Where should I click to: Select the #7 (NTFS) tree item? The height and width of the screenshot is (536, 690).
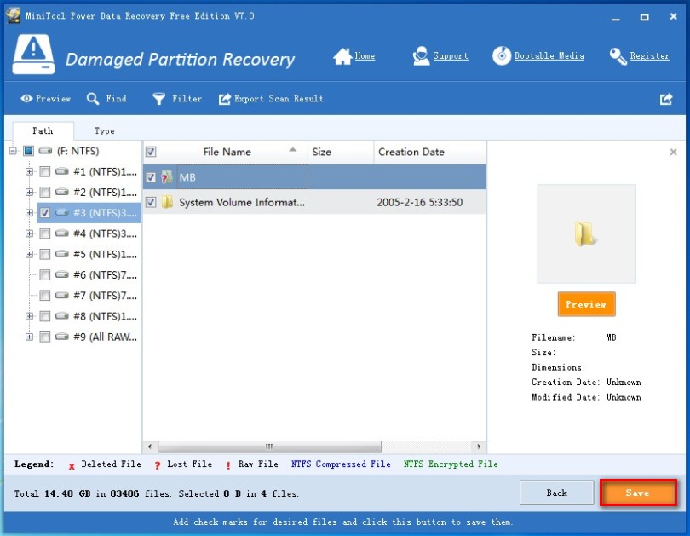pos(105,296)
